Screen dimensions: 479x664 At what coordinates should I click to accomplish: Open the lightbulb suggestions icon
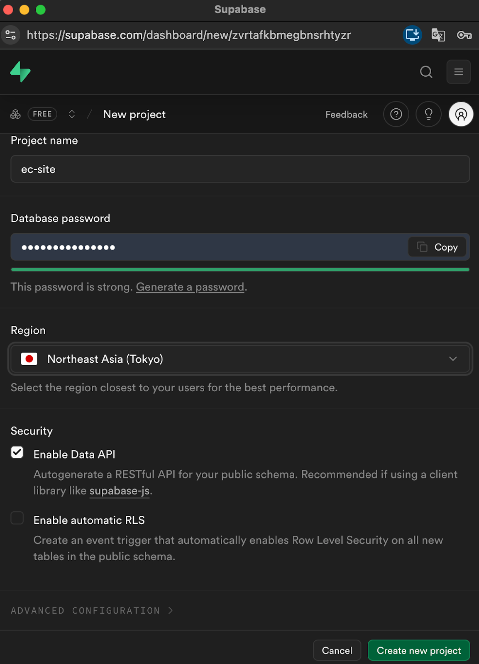pos(428,114)
